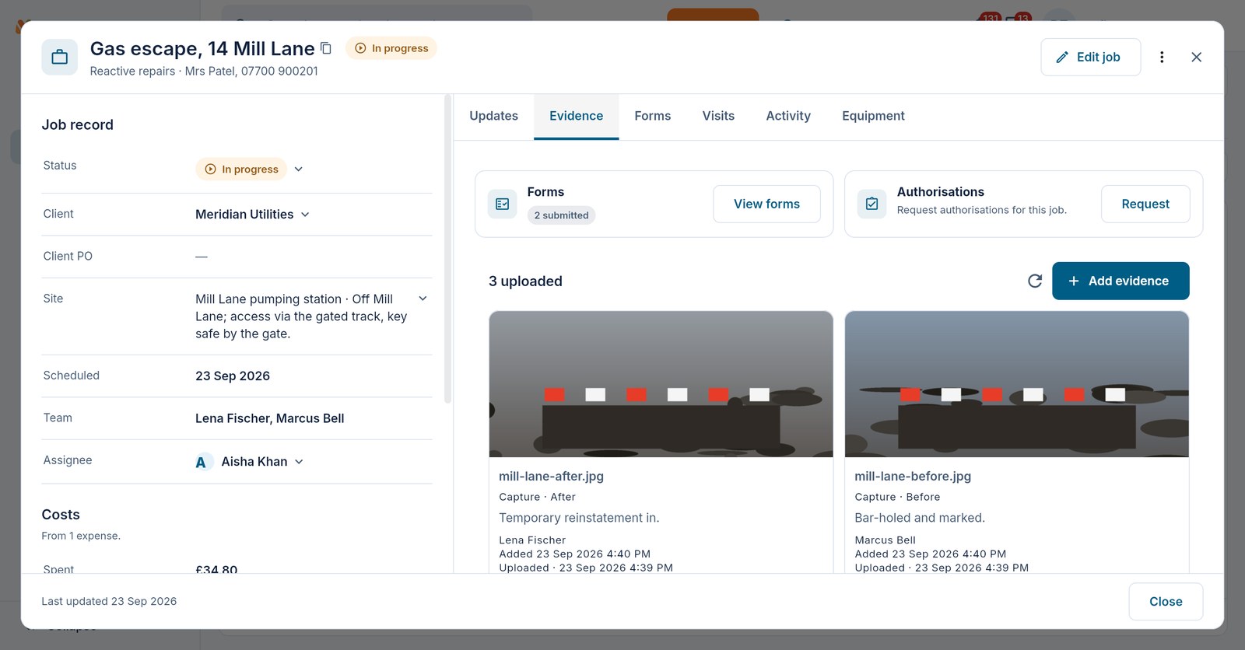Close the job dialog with X
The width and height of the screenshot is (1245, 650).
point(1197,57)
